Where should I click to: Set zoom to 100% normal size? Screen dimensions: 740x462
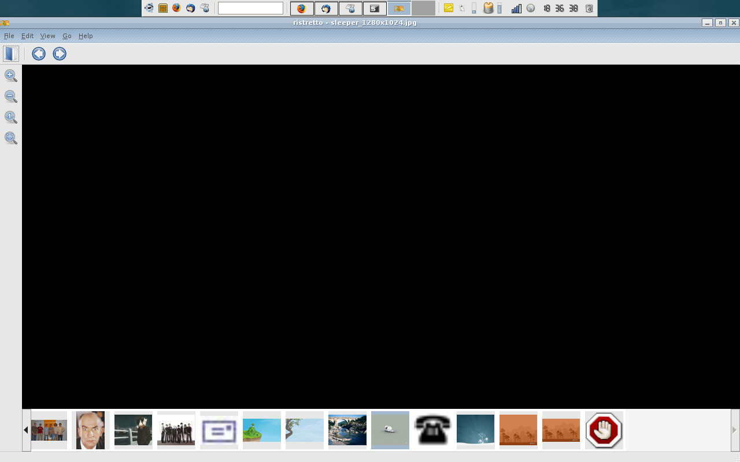tap(10, 117)
